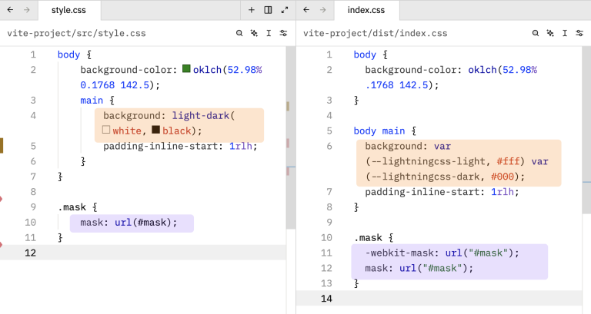Click the vite-project/dist/index.css breadcrumb path

[x=375, y=34]
